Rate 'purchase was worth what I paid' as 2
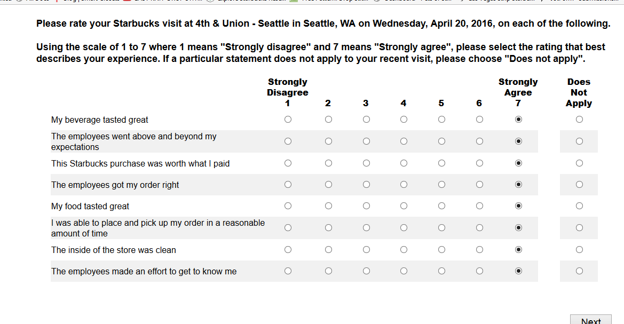The width and height of the screenshot is (624, 324). coord(328,163)
